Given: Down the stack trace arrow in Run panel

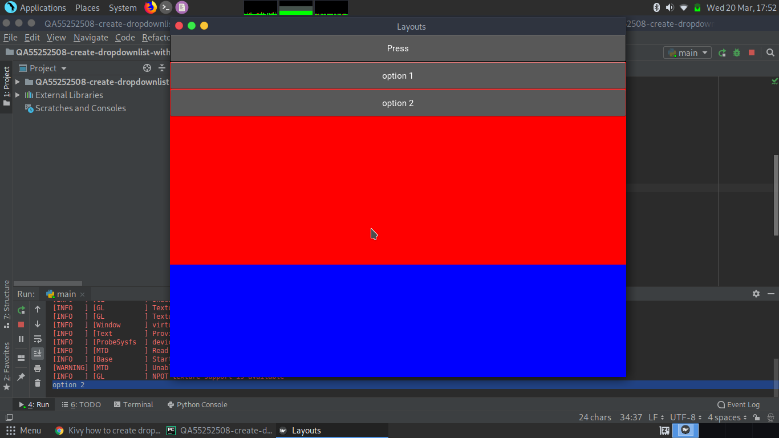Looking at the screenshot, I should pyautogui.click(x=38, y=324).
